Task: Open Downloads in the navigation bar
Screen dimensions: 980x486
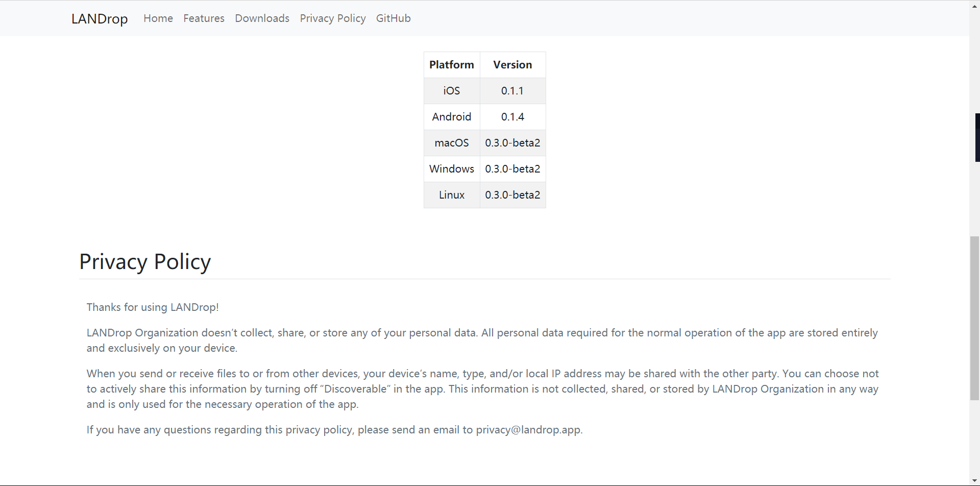Action: (262, 18)
